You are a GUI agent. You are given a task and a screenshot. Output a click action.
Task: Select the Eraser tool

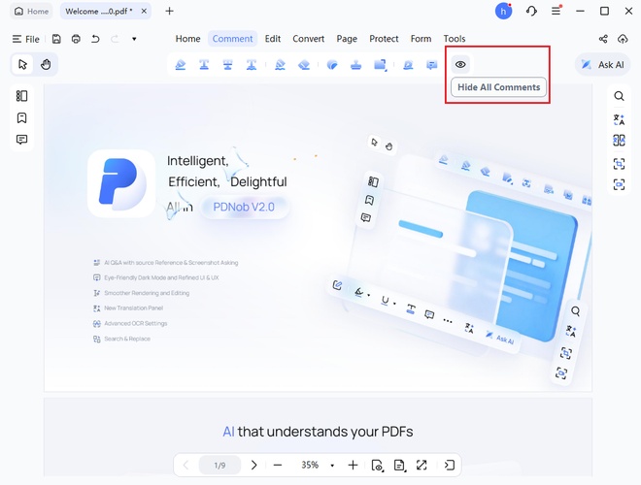(304, 64)
